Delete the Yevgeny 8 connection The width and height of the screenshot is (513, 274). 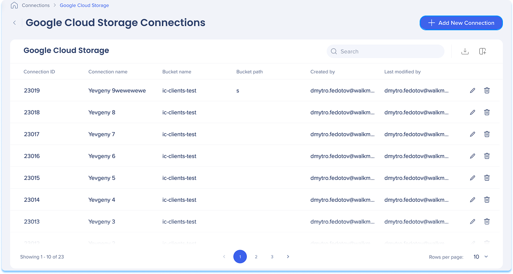point(487,112)
